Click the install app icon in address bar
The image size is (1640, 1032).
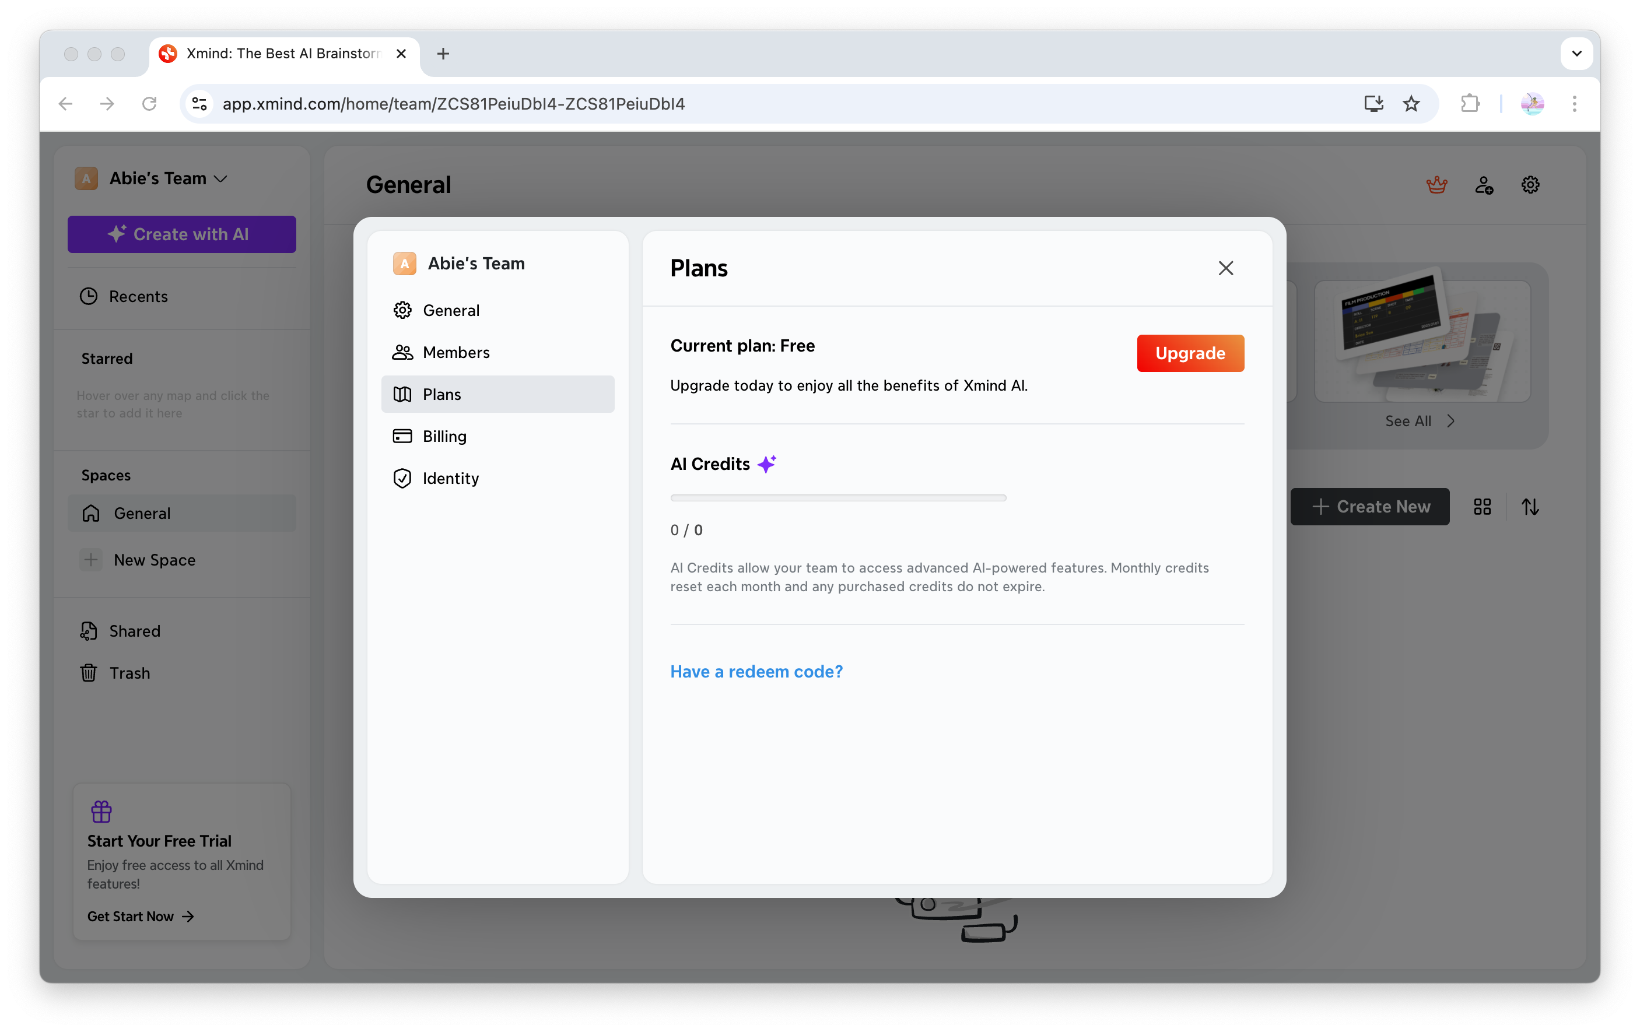pos(1373,103)
